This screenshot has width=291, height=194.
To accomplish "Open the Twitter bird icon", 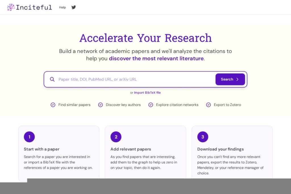I will pos(74,7).
